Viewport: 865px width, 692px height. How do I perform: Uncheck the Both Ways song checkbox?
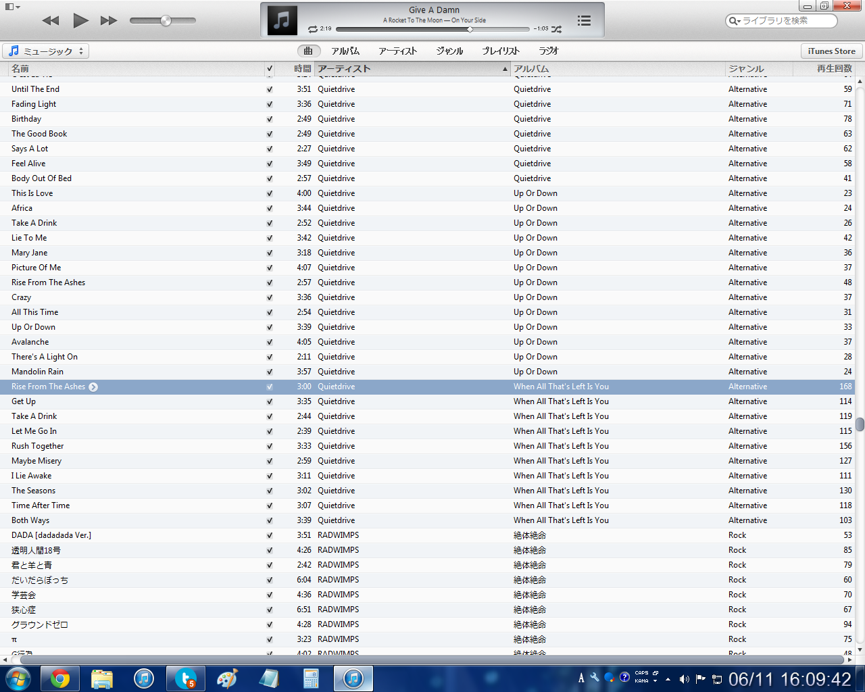click(270, 520)
